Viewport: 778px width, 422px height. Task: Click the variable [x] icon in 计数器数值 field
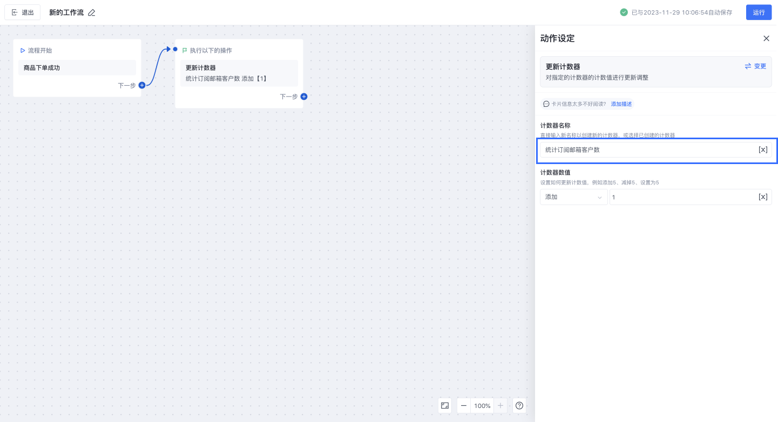pyautogui.click(x=763, y=197)
